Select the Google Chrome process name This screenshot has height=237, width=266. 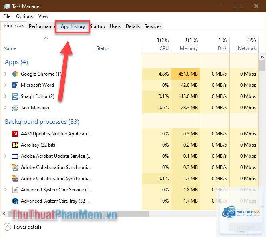(41, 74)
